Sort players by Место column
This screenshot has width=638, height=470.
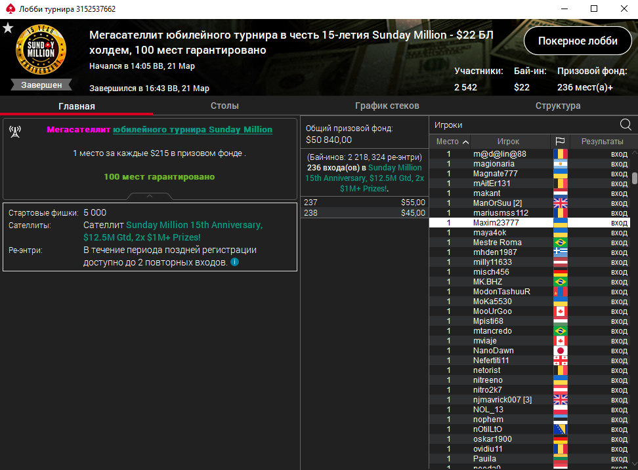tap(452, 142)
